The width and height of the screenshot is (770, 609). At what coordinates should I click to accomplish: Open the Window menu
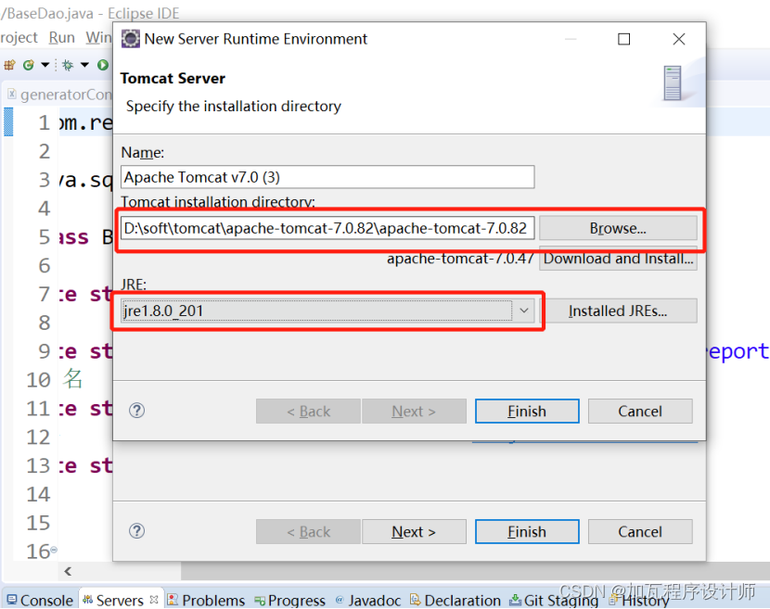[x=98, y=38]
